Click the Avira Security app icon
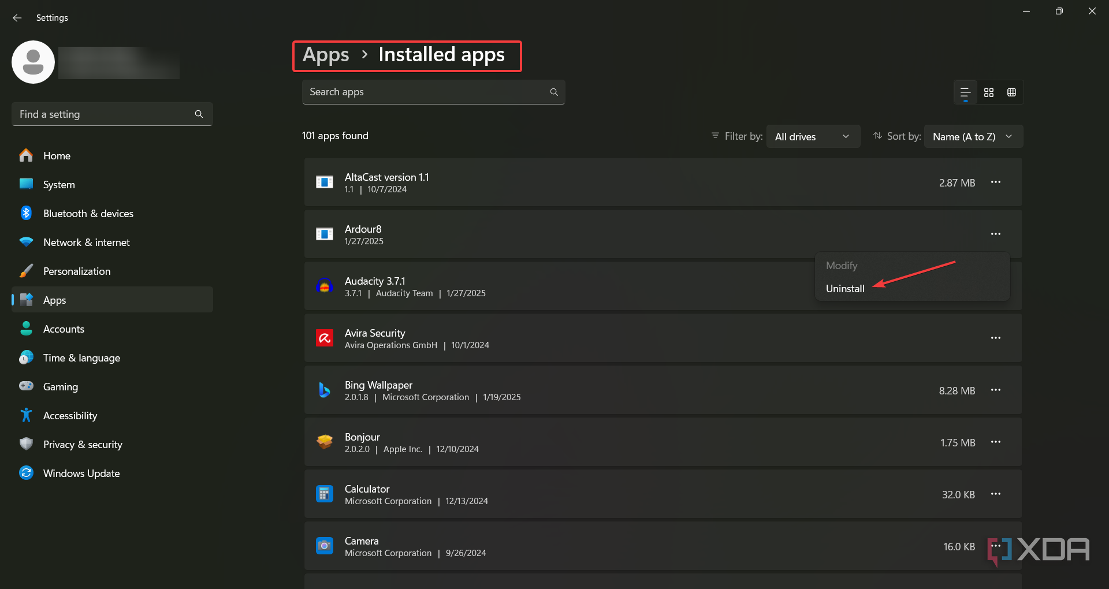 325,338
